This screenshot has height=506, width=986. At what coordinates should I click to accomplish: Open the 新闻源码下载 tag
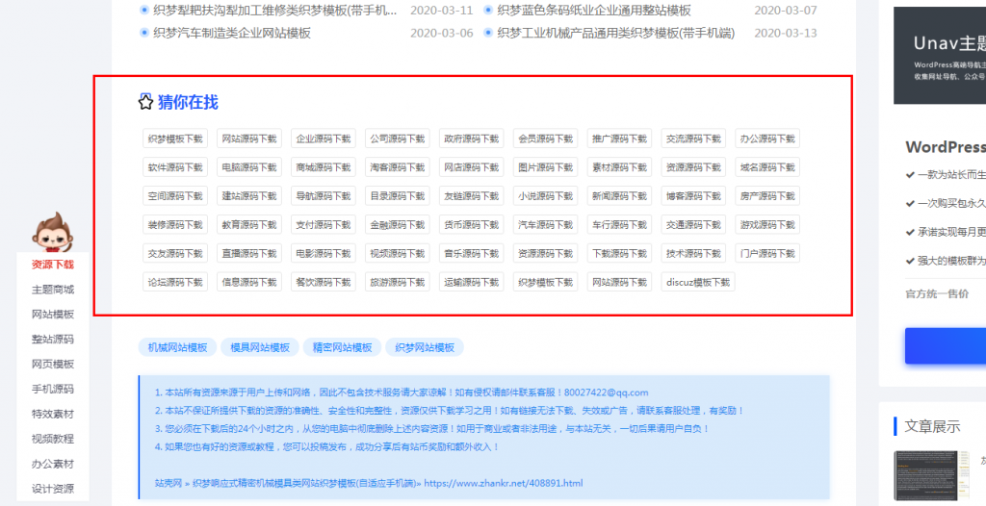point(619,196)
